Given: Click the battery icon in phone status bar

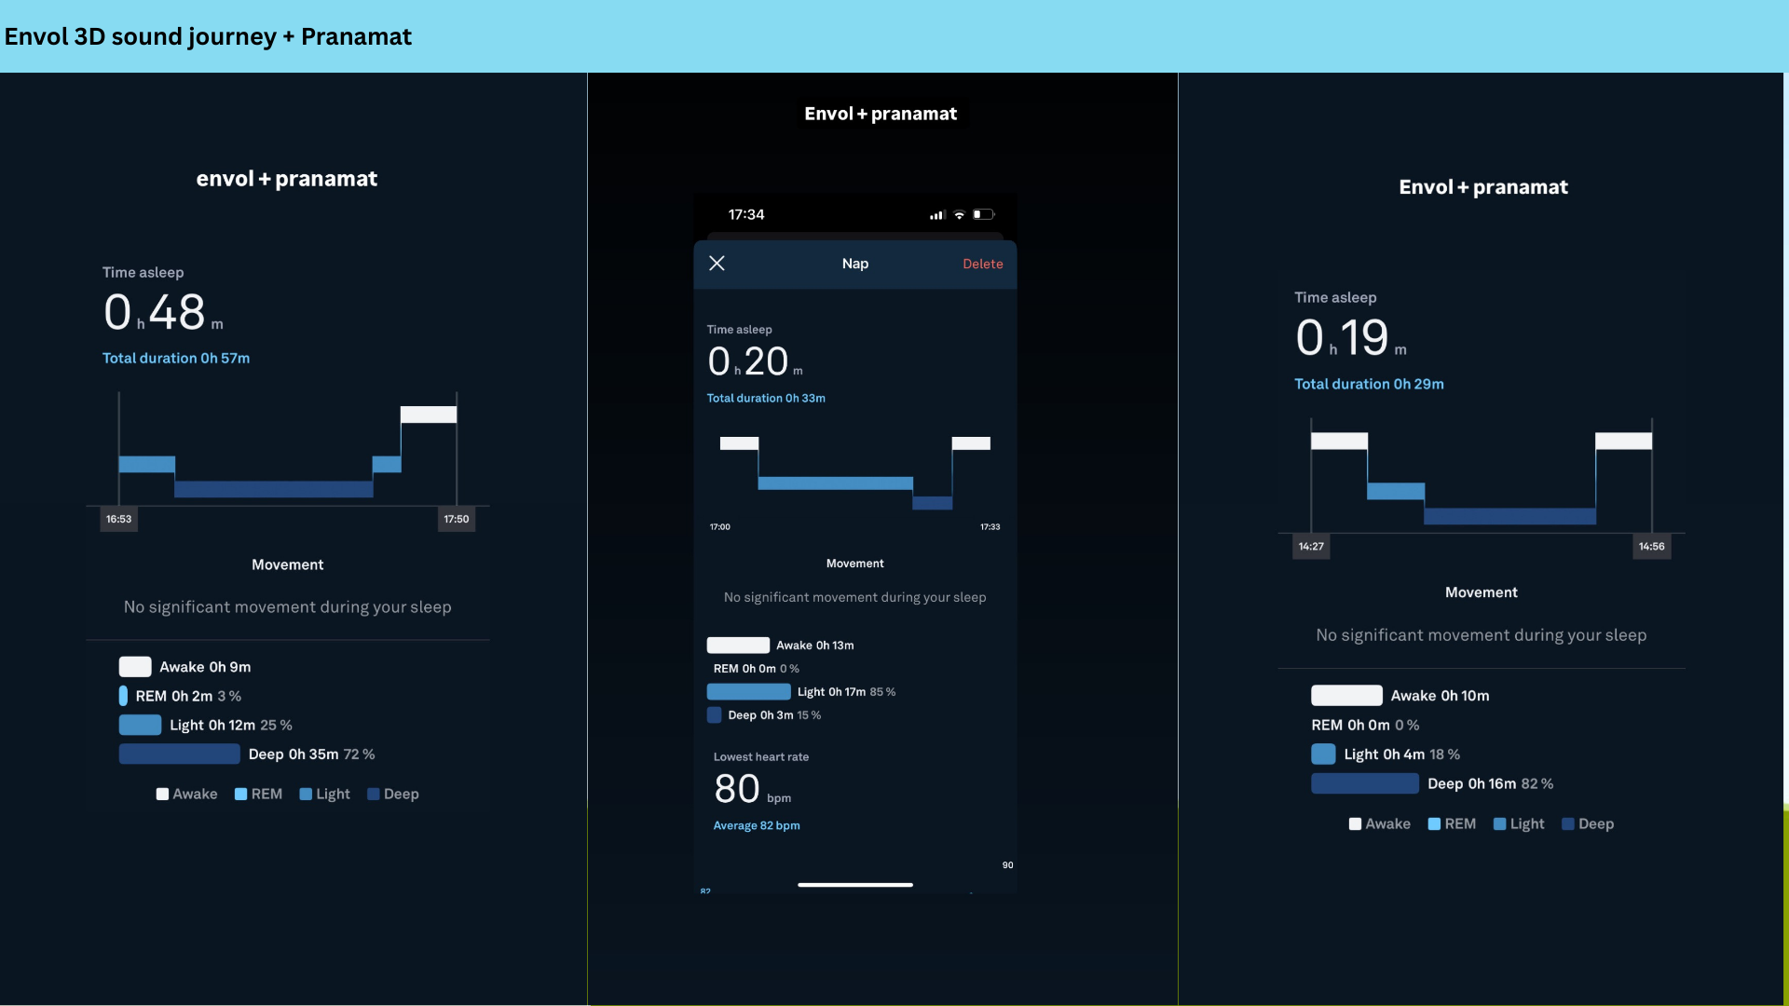Looking at the screenshot, I should coord(983,215).
